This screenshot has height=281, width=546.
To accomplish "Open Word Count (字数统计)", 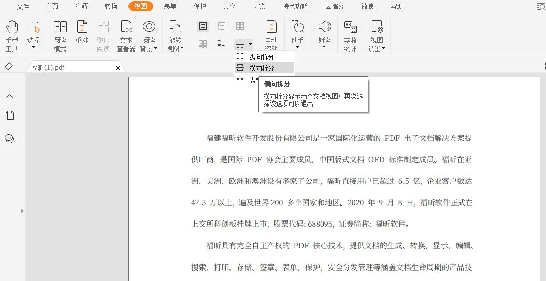I will 350,36.
